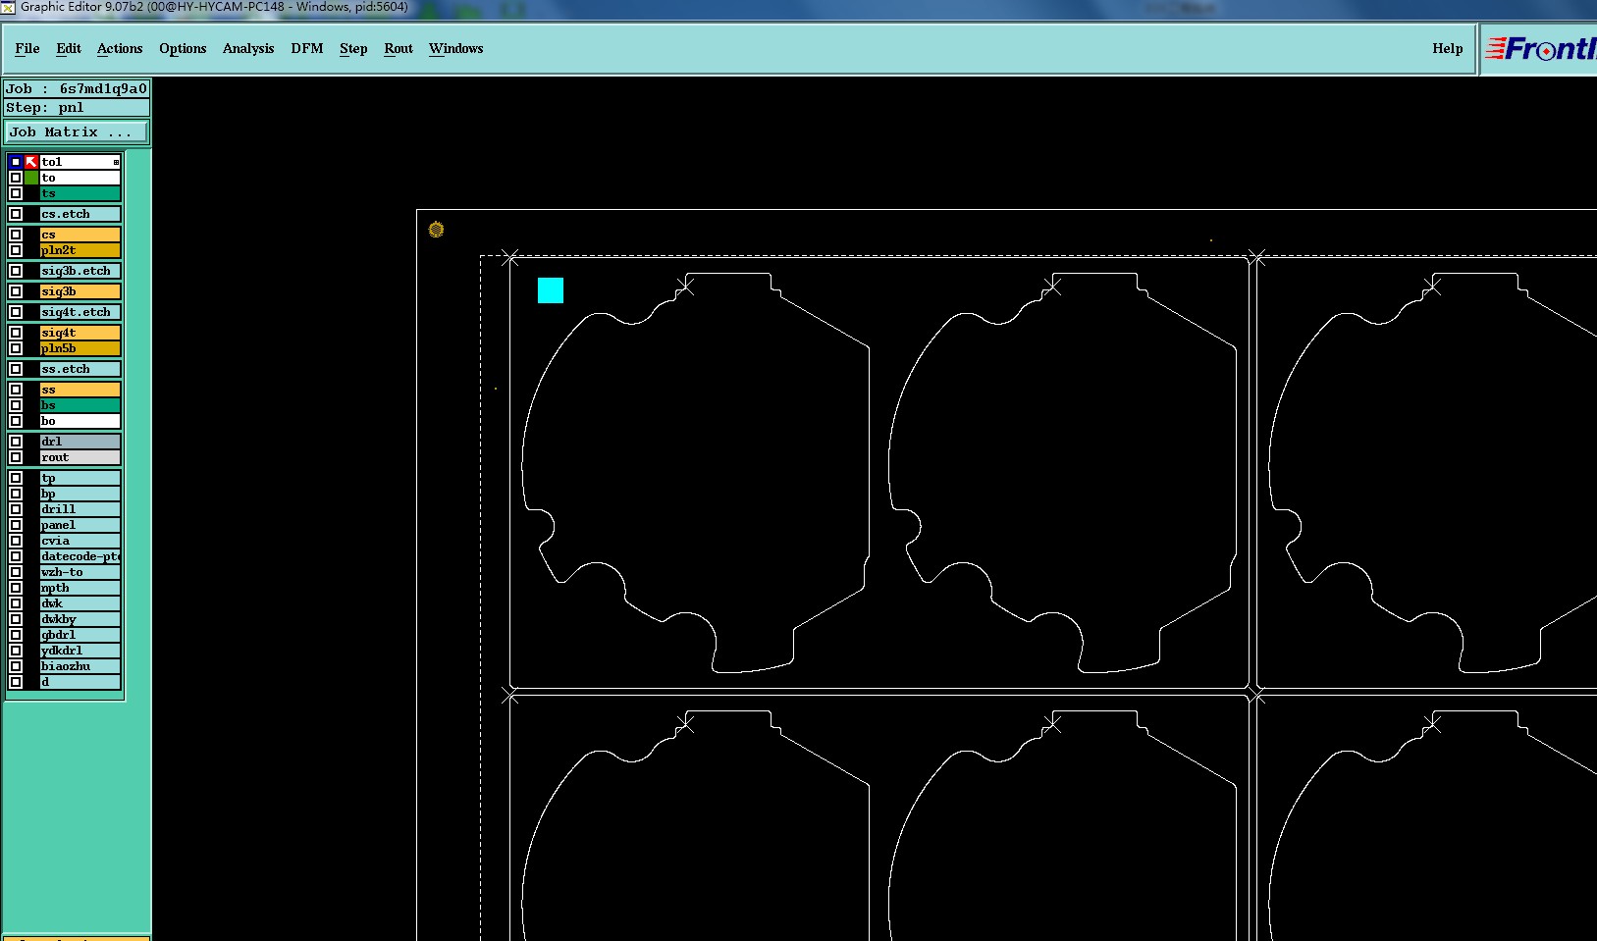Image resolution: width=1597 pixels, height=941 pixels.
Task: Select the drl layer name
Action: pos(80,442)
